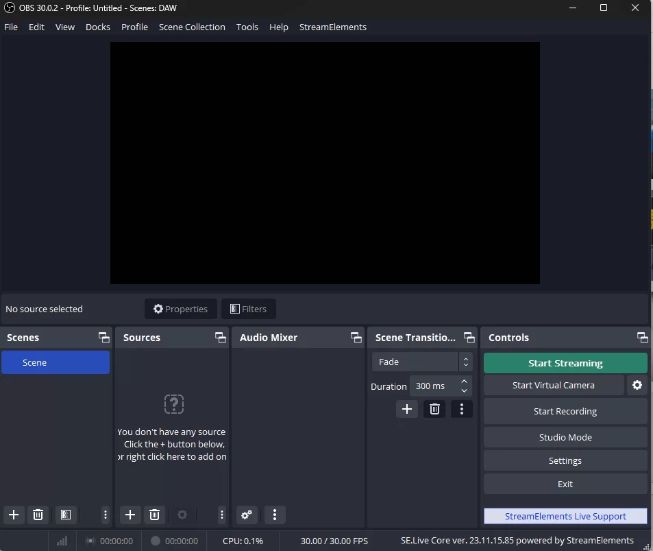
Task: Decrease transition duration with down arrow
Action: 464,391
